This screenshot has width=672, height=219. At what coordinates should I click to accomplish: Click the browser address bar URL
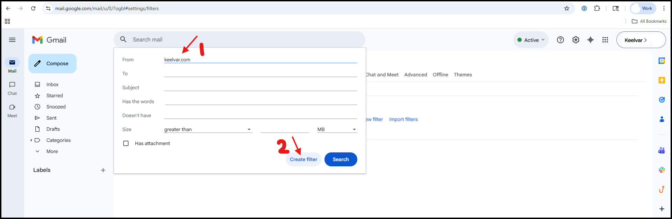click(107, 8)
